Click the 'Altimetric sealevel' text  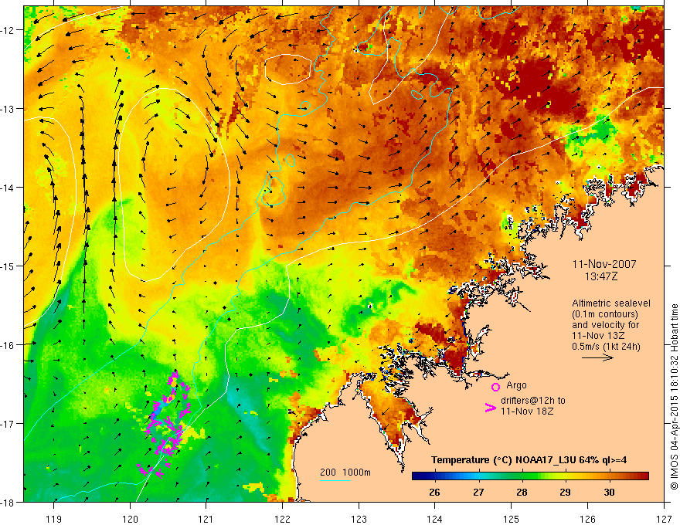[x=611, y=303]
